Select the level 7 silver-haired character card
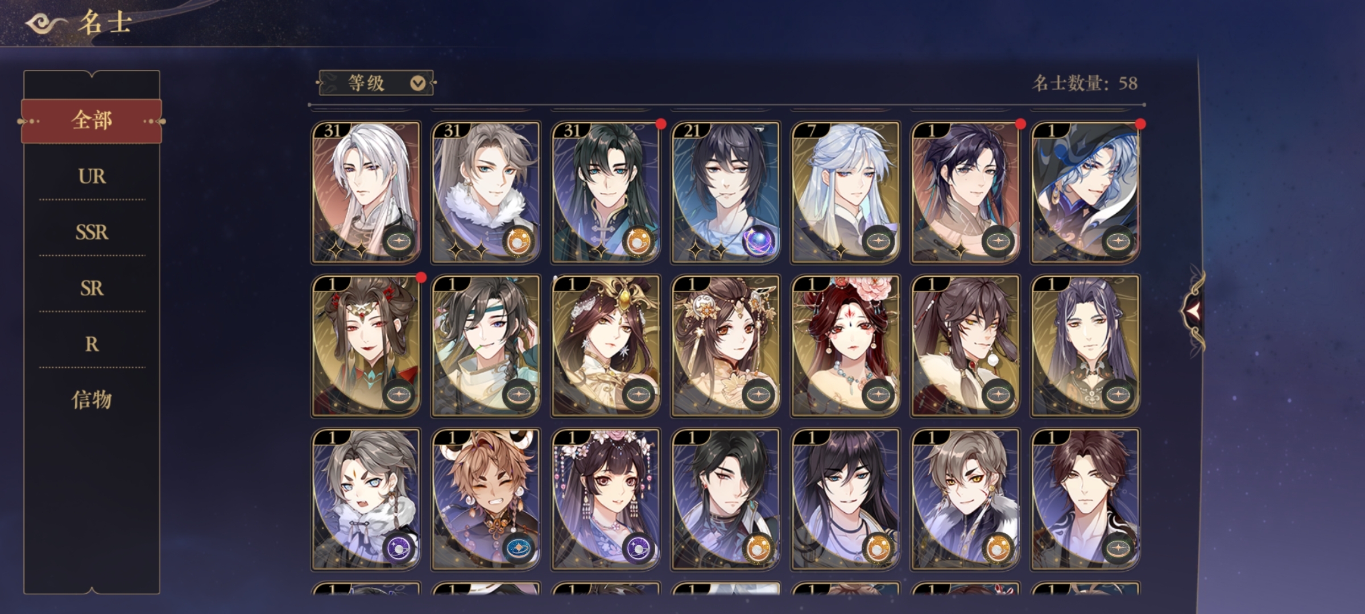This screenshot has width=1365, height=614. coord(845,193)
